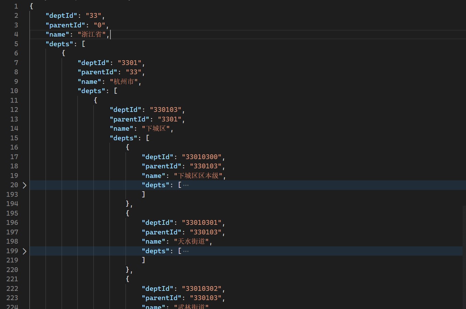Image resolution: width=466 pixels, height=309 pixels.
Task: Click the deptId value "33010300"
Action: pyautogui.click(x=202, y=157)
